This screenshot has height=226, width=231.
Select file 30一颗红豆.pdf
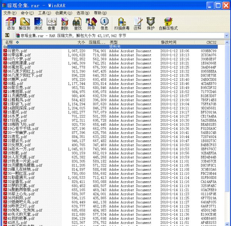pos(21,174)
